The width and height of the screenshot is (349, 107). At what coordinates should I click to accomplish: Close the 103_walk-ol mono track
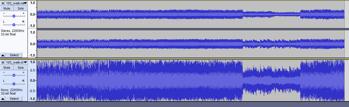pos(3,62)
